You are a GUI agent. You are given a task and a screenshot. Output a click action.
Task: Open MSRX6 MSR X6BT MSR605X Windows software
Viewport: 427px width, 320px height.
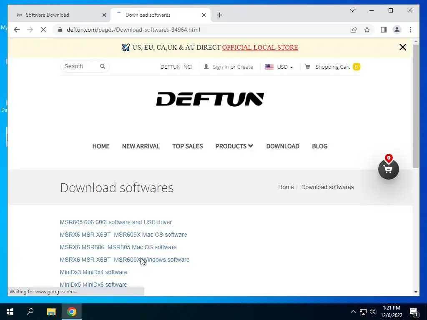pos(125,260)
